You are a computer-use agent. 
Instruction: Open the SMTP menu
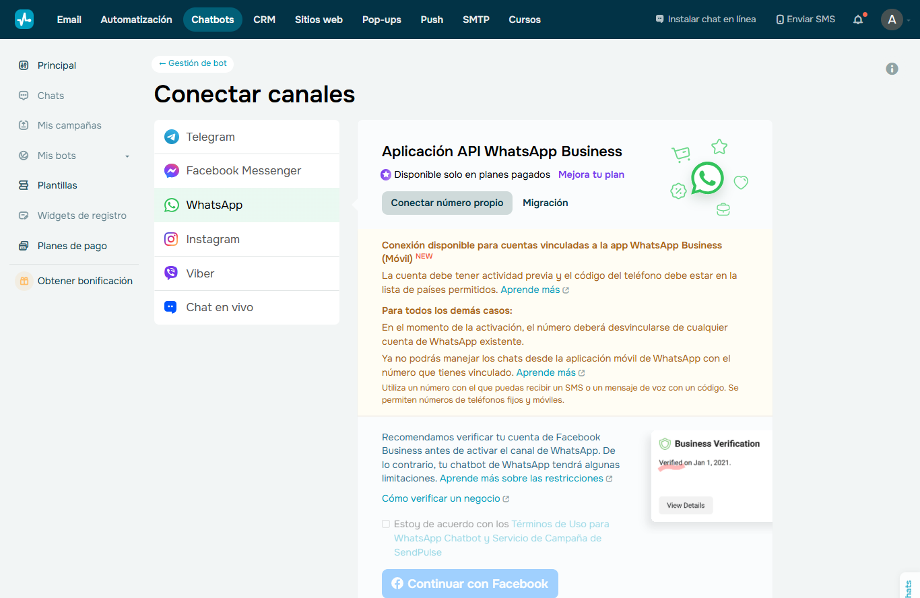[476, 20]
